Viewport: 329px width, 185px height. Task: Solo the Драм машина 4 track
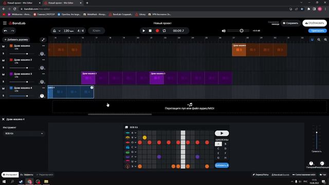pyautogui.click(x=4, y=96)
